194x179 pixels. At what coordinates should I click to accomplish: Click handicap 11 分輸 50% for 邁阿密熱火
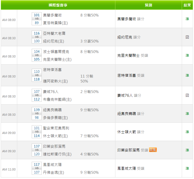click(87, 79)
